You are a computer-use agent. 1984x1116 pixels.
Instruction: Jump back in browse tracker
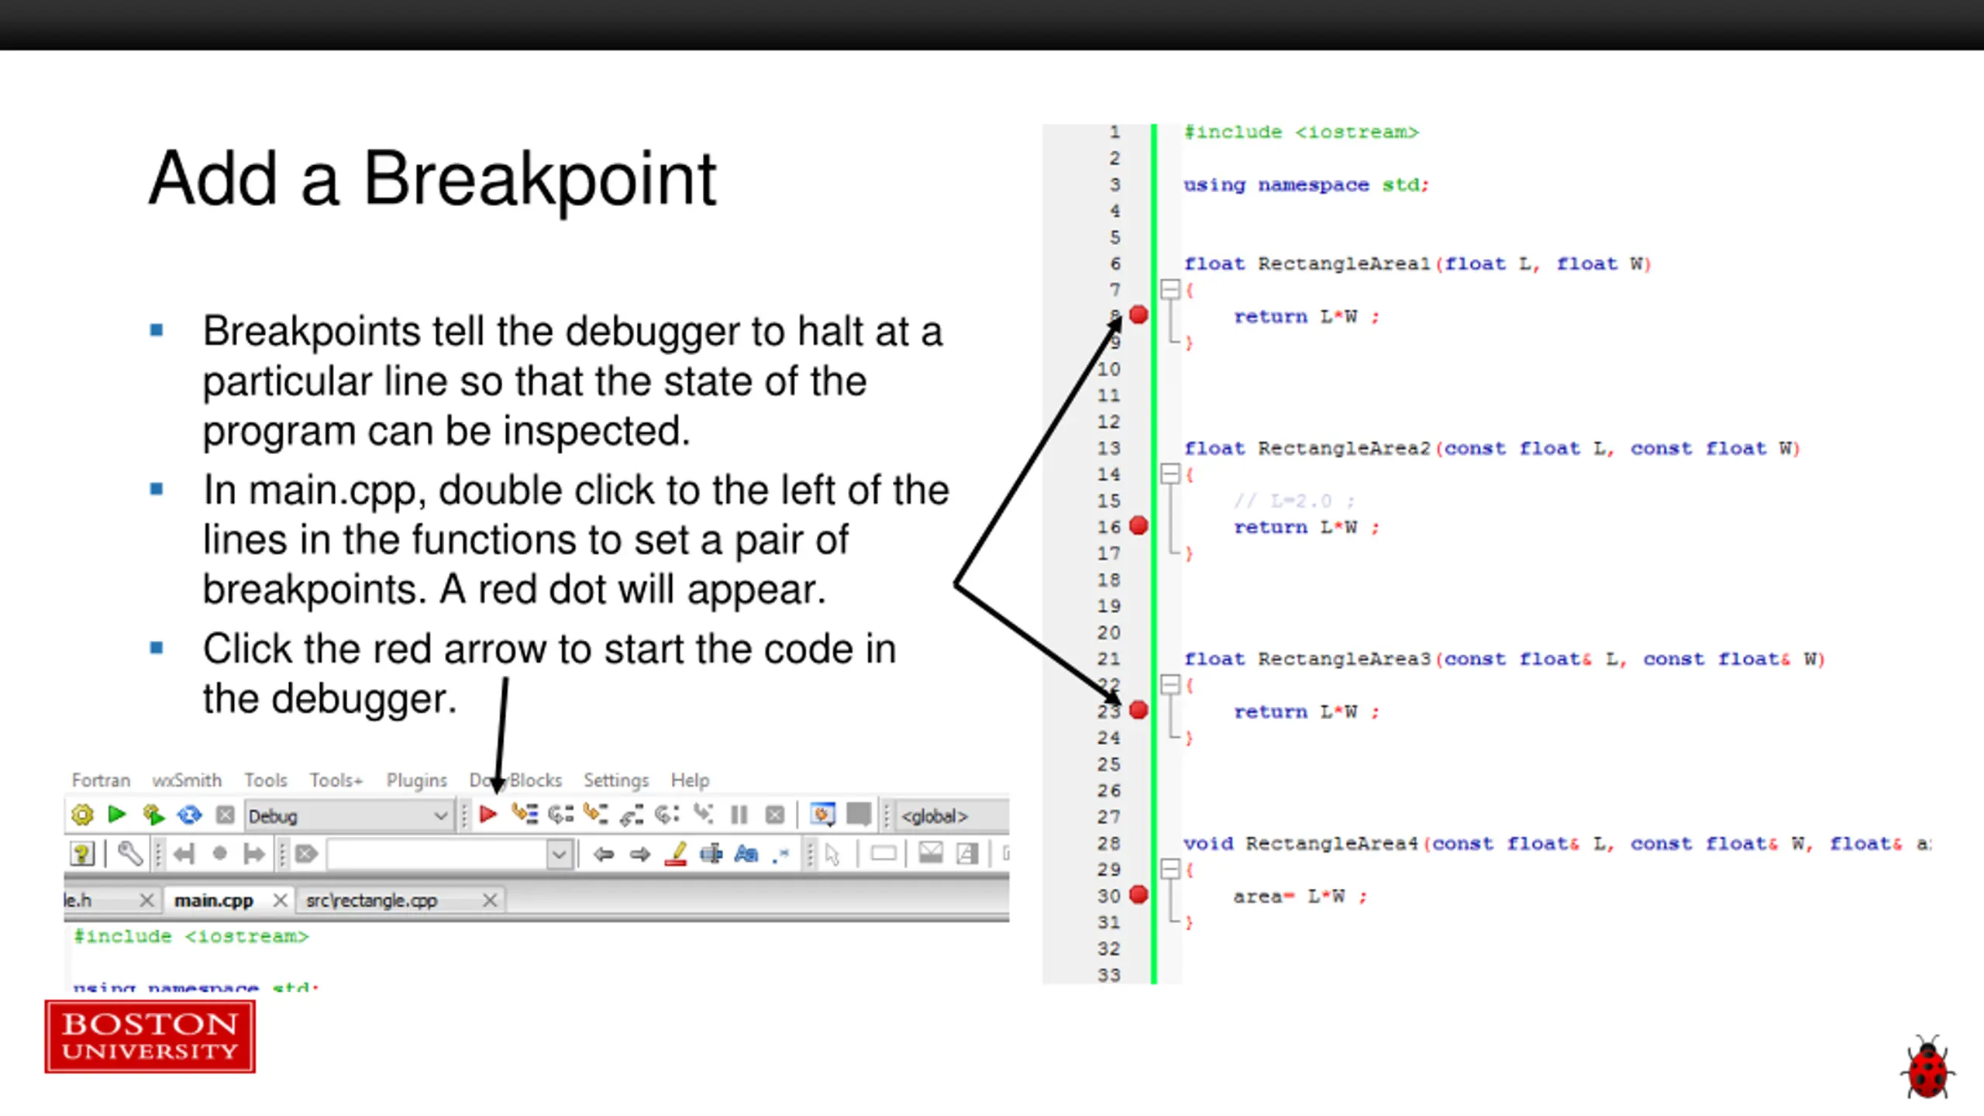click(x=184, y=854)
